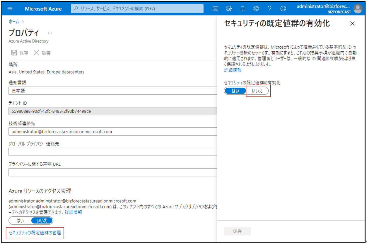Open the help question mark icon
This screenshot has height=244, width=367.
(269, 9)
